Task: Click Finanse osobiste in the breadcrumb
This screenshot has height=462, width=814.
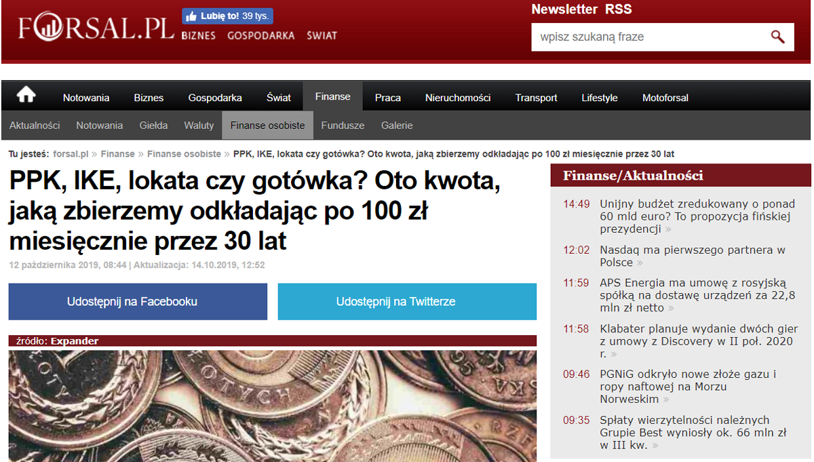Action: coord(184,154)
